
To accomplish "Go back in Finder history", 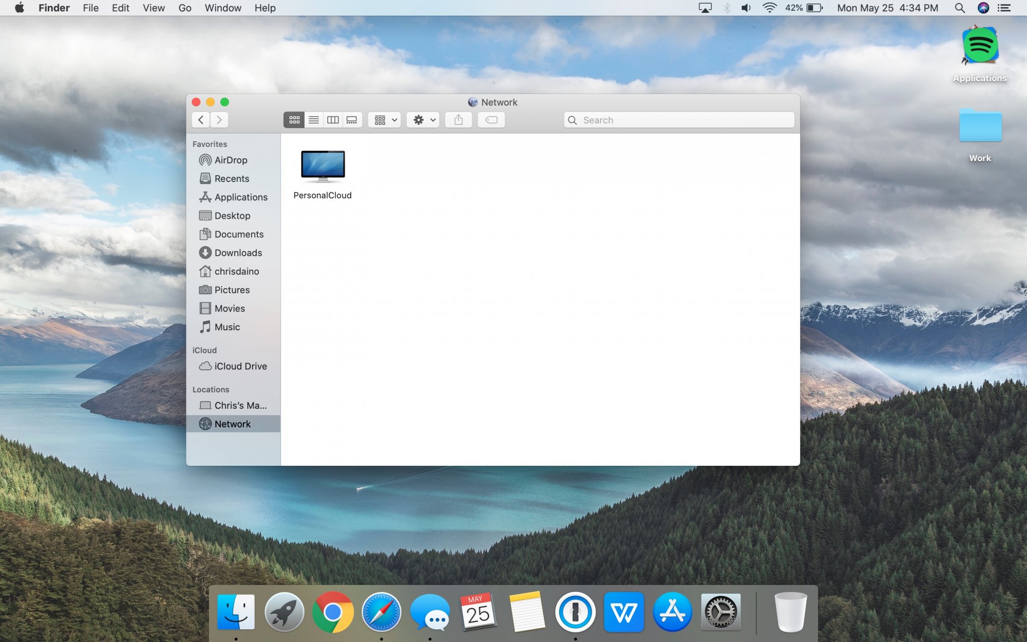I will click(201, 120).
